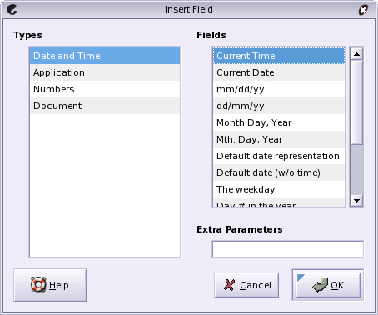Click the green arrow OK icon
The image size is (378, 315).
[x=321, y=285]
